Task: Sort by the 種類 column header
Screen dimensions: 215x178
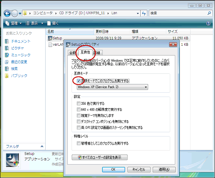Action: [x=148, y=32]
